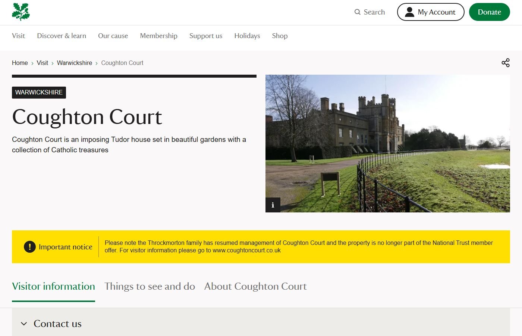The width and height of the screenshot is (522, 336).
Task: Go to the Shop
Action: (x=280, y=36)
